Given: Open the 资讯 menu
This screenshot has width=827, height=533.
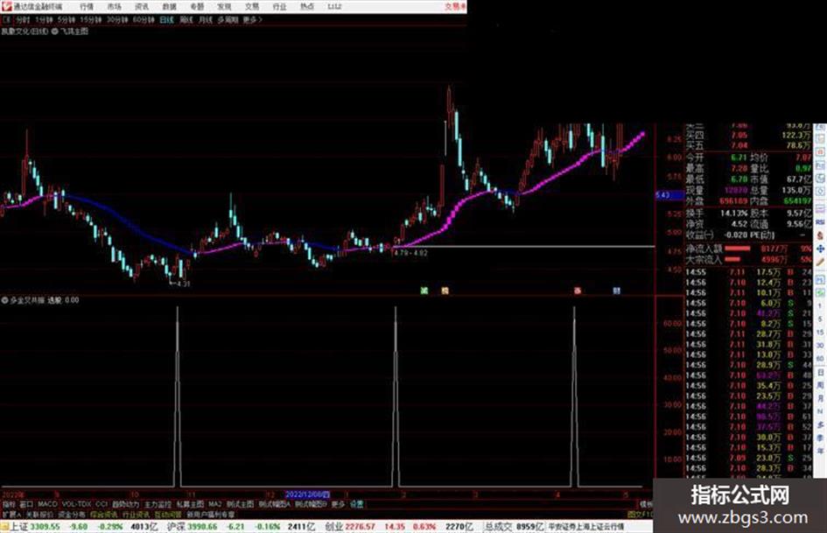Looking at the screenshot, I should pos(142,7).
